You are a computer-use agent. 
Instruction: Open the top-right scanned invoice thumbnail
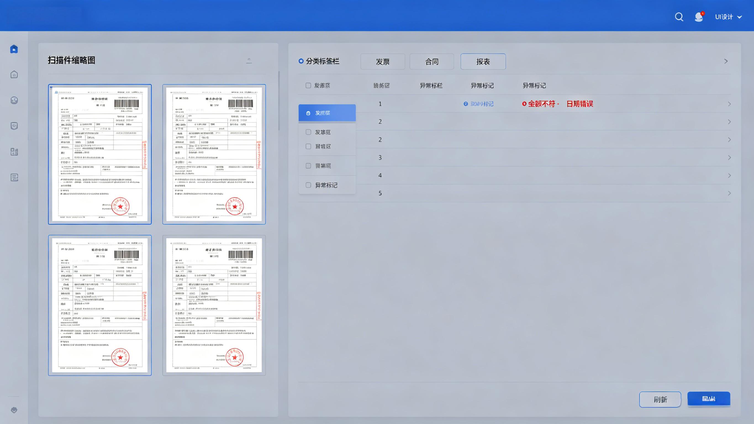214,154
